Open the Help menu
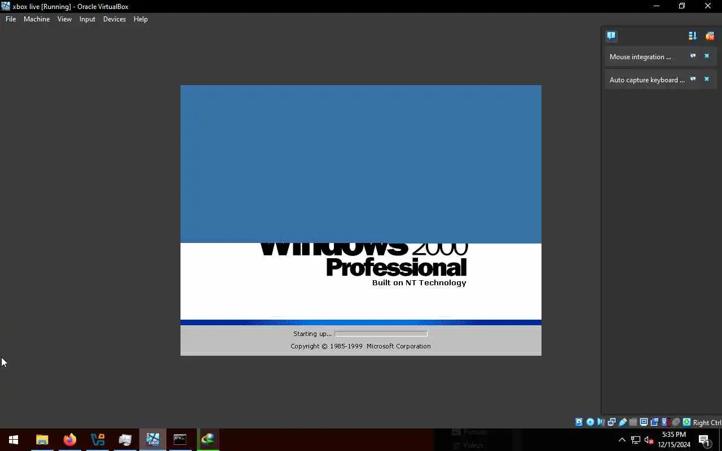The width and height of the screenshot is (722, 451). [x=140, y=19]
